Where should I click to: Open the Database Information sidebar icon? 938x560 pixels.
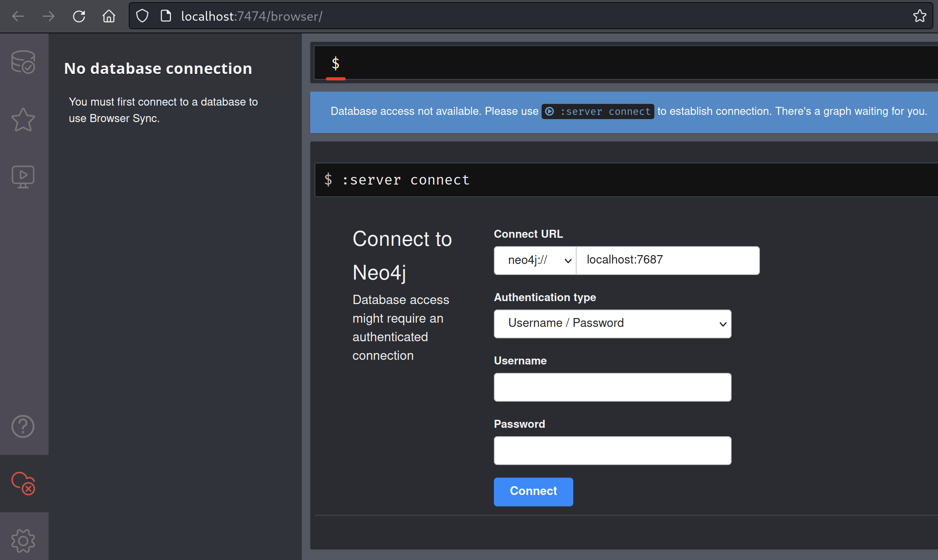tap(23, 62)
